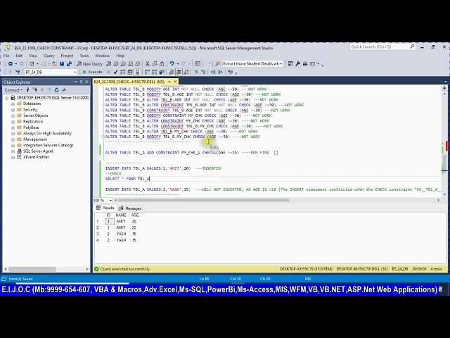Expand the Management node
450x338 pixels.
13,139
